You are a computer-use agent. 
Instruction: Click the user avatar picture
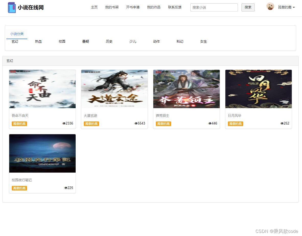[270, 6]
